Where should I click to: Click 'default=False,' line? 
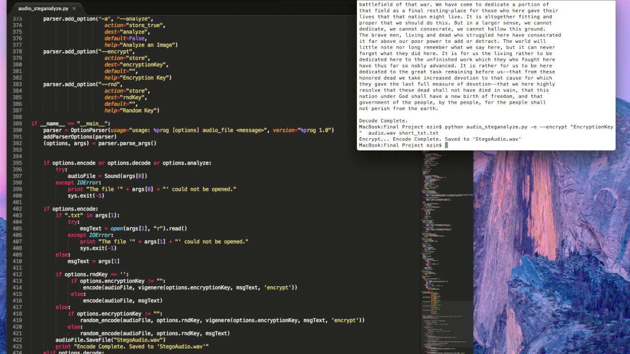[x=126, y=38]
